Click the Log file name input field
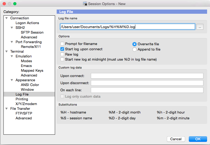This screenshot has width=210, height=145. pos(127,27)
